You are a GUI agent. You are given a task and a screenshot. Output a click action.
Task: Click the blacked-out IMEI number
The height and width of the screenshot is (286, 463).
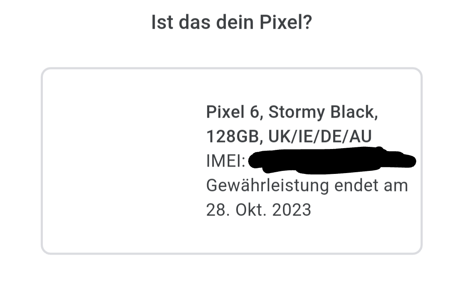coord(332,160)
